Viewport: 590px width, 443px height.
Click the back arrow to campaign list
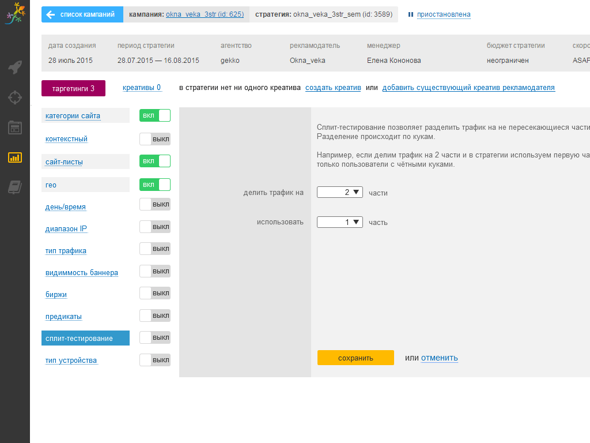pos(51,14)
